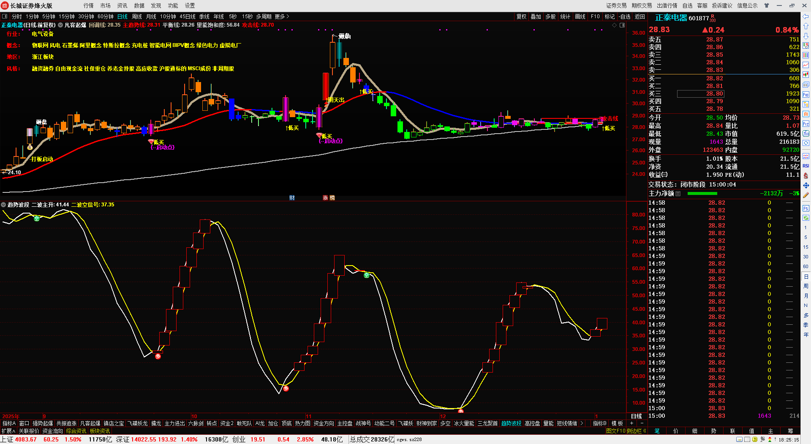Viewport: 811px width, 444px height.
Task: Select the 周线 weekly chart tab
Action: (137, 16)
